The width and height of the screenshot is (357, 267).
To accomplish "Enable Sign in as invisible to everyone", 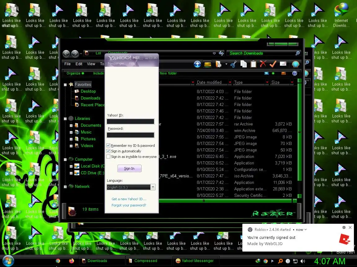I will [108, 157].
